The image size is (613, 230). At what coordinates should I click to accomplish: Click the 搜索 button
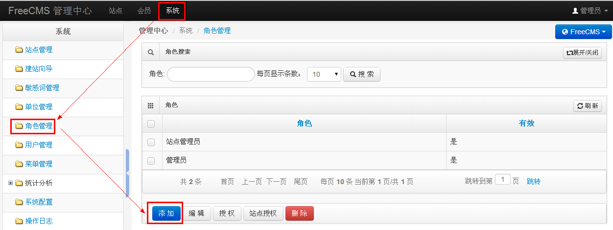[362, 74]
